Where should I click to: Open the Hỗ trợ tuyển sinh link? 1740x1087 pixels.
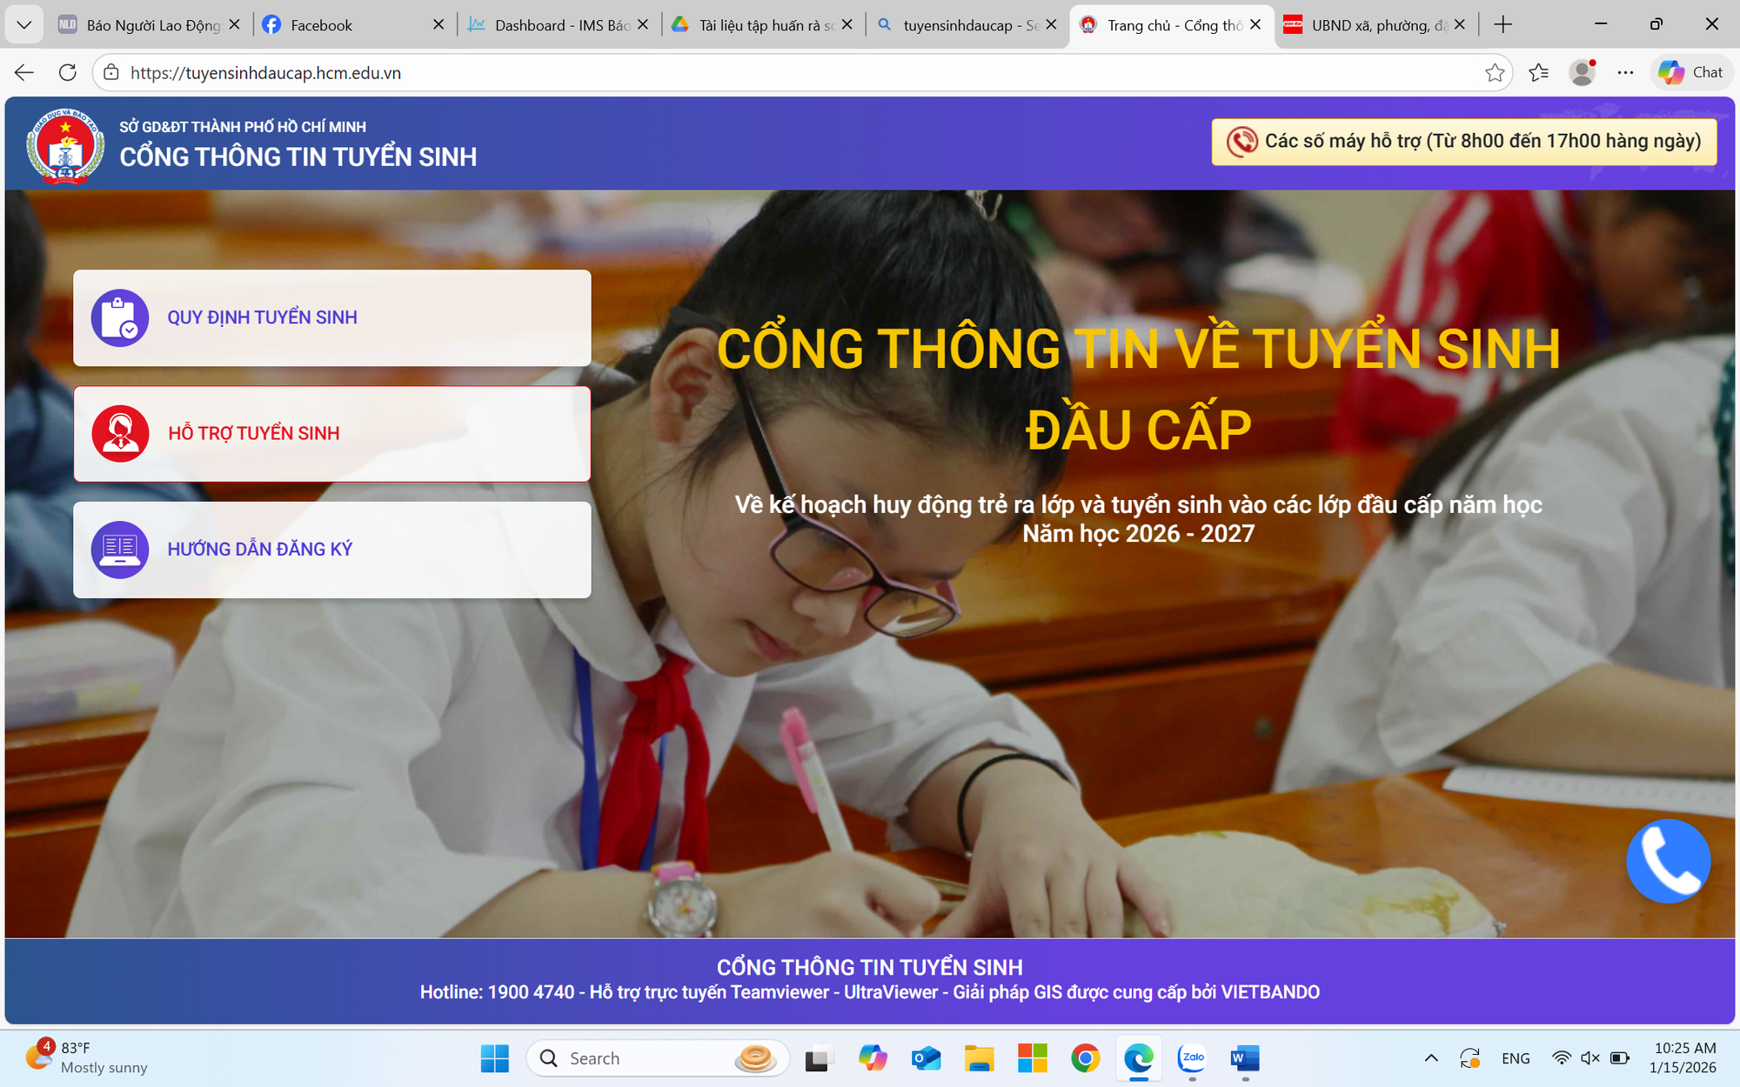click(x=254, y=433)
